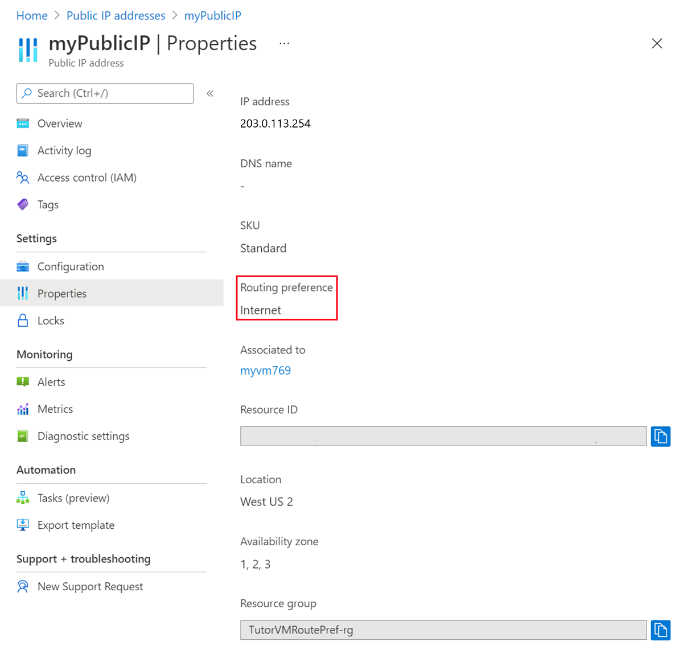The height and width of the screenshot is (650, 683).
Task: Open the associated VM myvm769
Action: coord(266,370)
